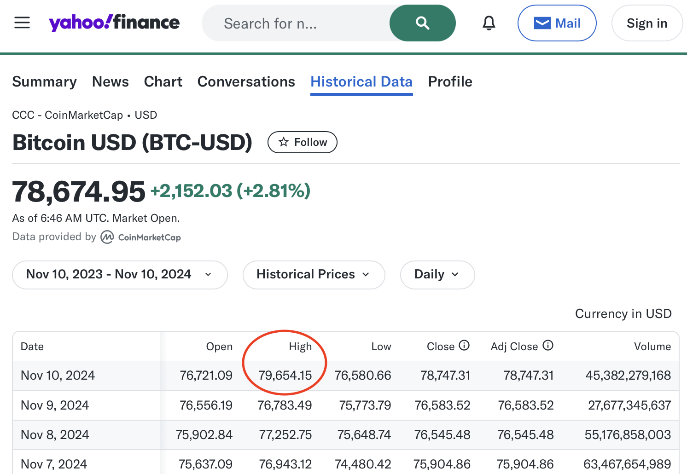Click the CoinMarketCap logo
Viewport: 687px width, 474px height.
pyautogui.click(x=141, y=237)
